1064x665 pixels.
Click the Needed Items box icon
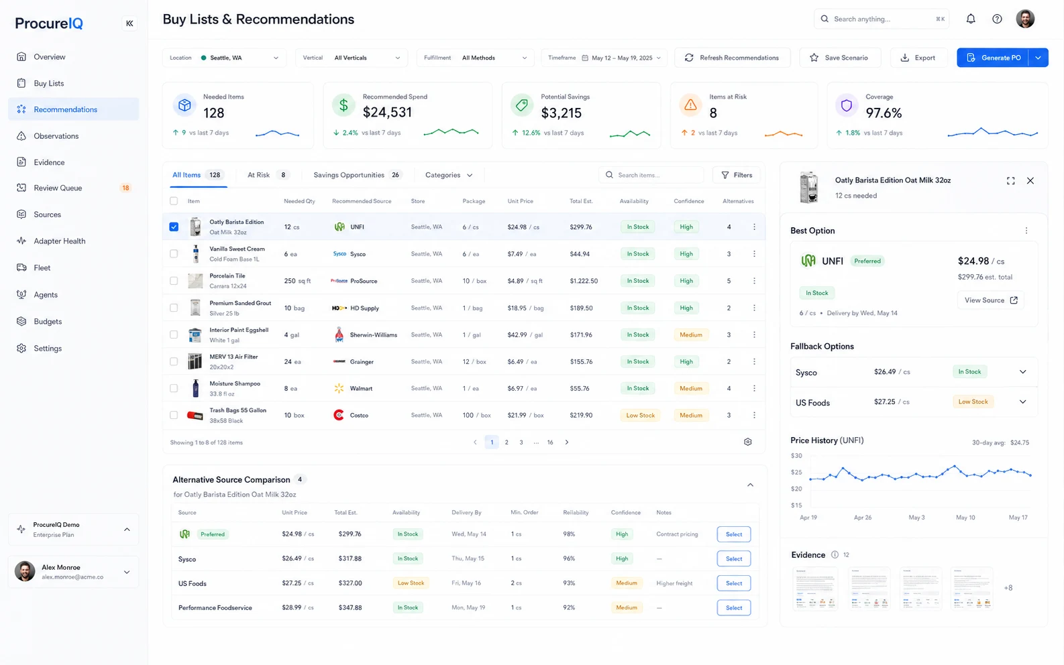pos(184,105)
